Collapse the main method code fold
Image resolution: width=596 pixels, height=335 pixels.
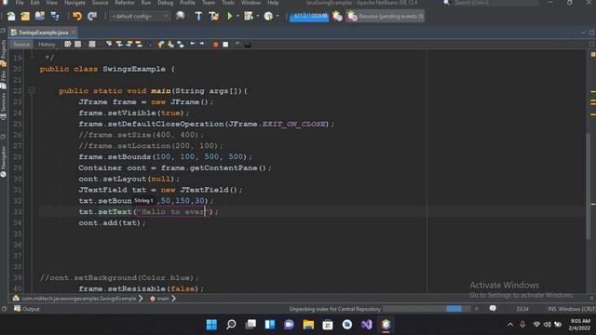coord(32,91)
